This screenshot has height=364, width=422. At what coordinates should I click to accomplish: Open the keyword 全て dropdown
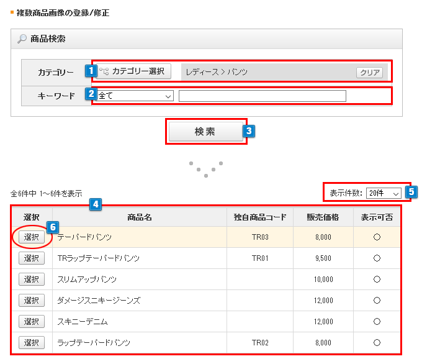tap(135, 96)
